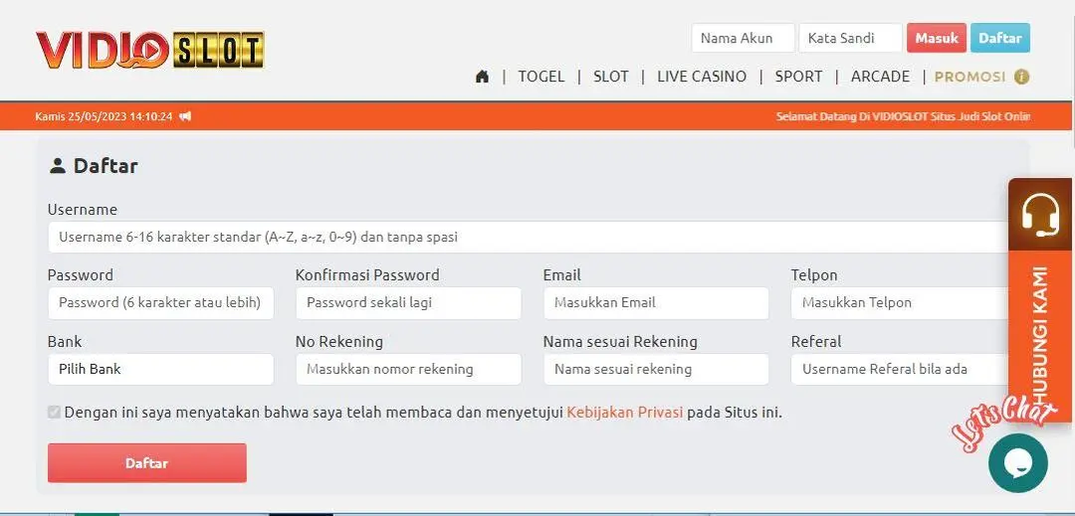Open the LIVE CASINO menu
The image size is (1075, 516).
[702, 77]
